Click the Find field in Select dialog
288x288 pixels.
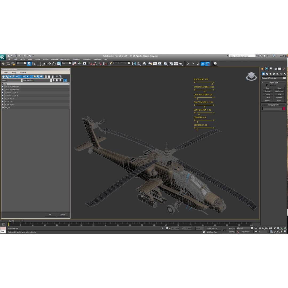pos(14,80)
